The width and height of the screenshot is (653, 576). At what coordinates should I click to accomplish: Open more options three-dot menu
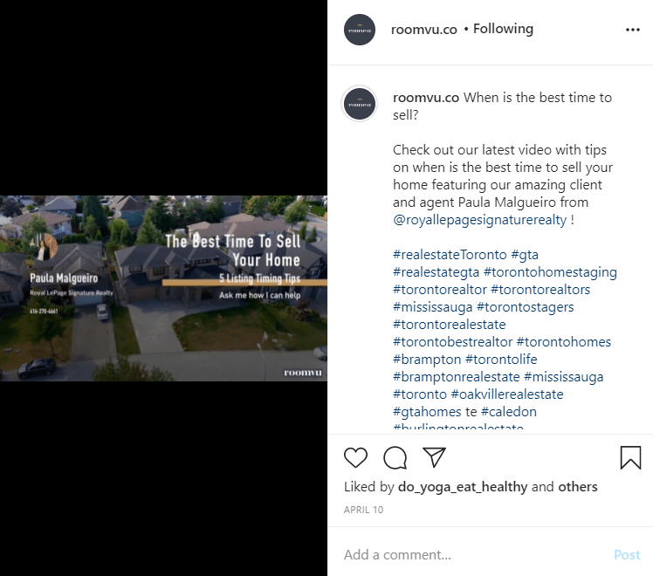pyautogui.click(x=633, y=30)
